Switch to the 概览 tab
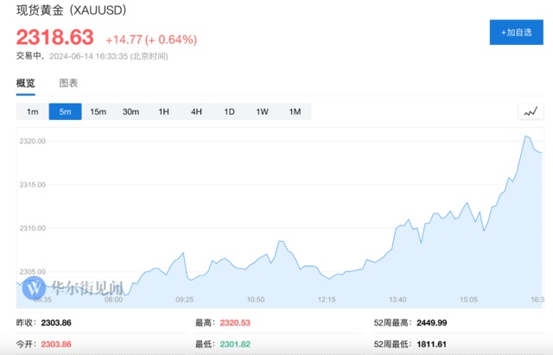This screenshot has width=553, height=355. [x=26, y=83]
